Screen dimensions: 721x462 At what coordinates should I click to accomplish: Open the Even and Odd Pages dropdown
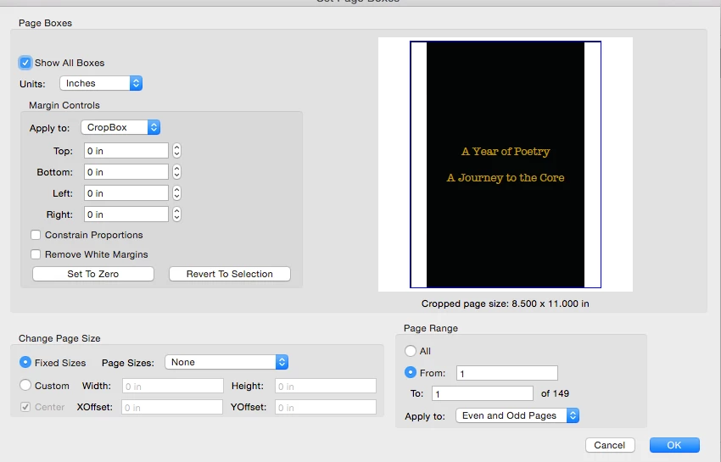coord(517,415)
